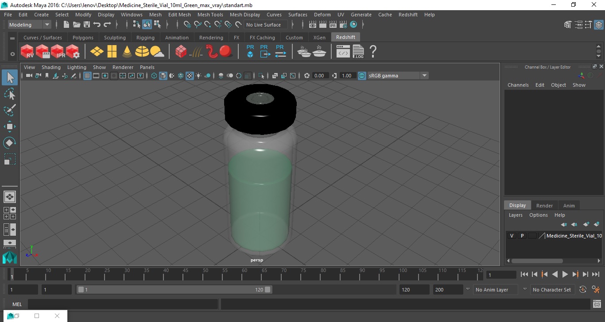Switch to the Polygons shelf tab
The image size is (605, 322).
[83, 38]
